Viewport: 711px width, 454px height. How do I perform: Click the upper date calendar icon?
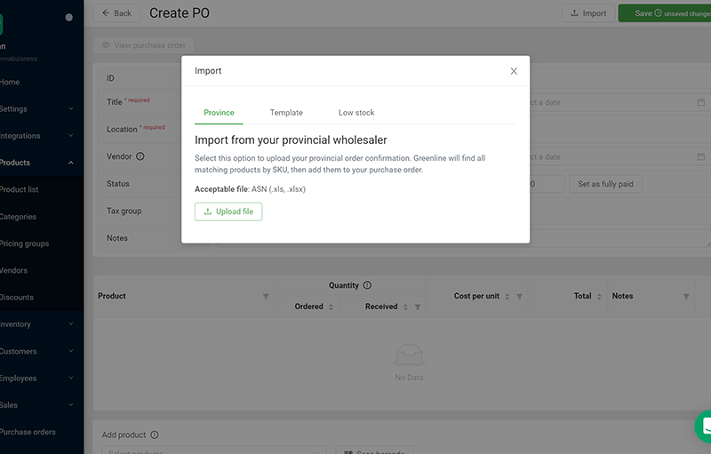700,102
